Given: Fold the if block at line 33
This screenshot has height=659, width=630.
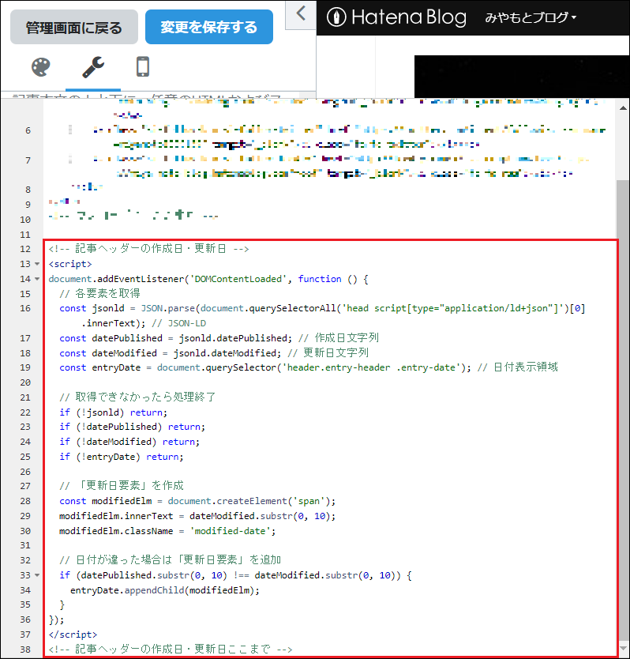Looking at the screenshot, I should (x=37, y=575).
